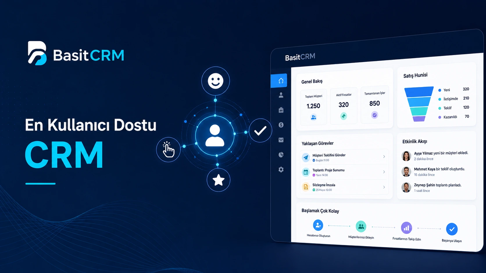Open the mail envelope sidebar icon
Viewport: 486px width, 273px height.
click(281, 140)
